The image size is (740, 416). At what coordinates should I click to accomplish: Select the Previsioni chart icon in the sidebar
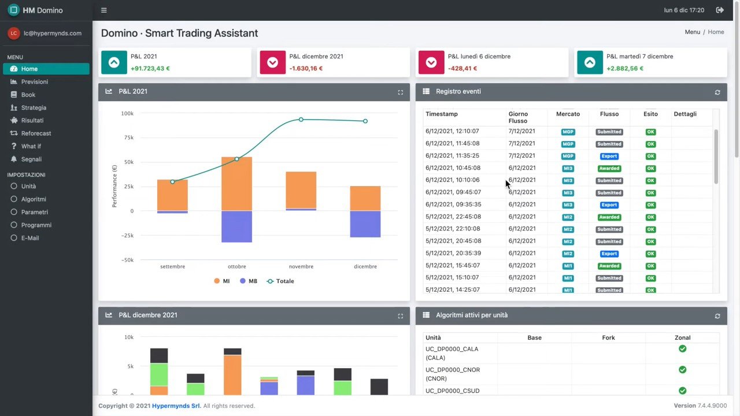click(13, 81)
